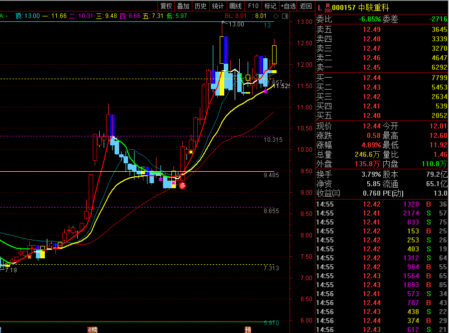Click the 10.315 level label on chart
The height and width of the screenshot is (333, 449).
coord(273,140)
